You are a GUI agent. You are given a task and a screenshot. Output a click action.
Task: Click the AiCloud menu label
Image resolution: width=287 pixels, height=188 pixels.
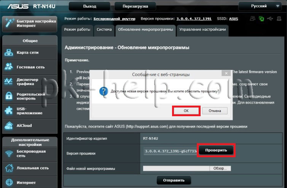(24, 125)
